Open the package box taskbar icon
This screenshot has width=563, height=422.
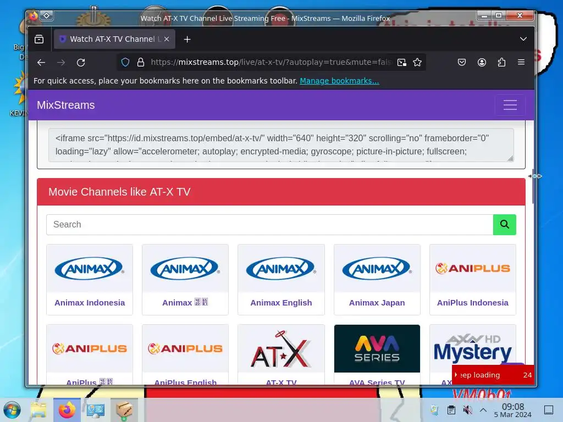tap(124, 410)
